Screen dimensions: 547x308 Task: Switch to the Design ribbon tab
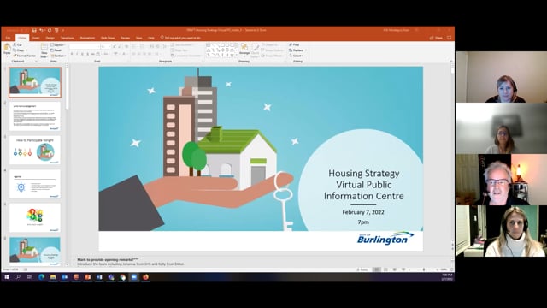(x=50, y=38)
